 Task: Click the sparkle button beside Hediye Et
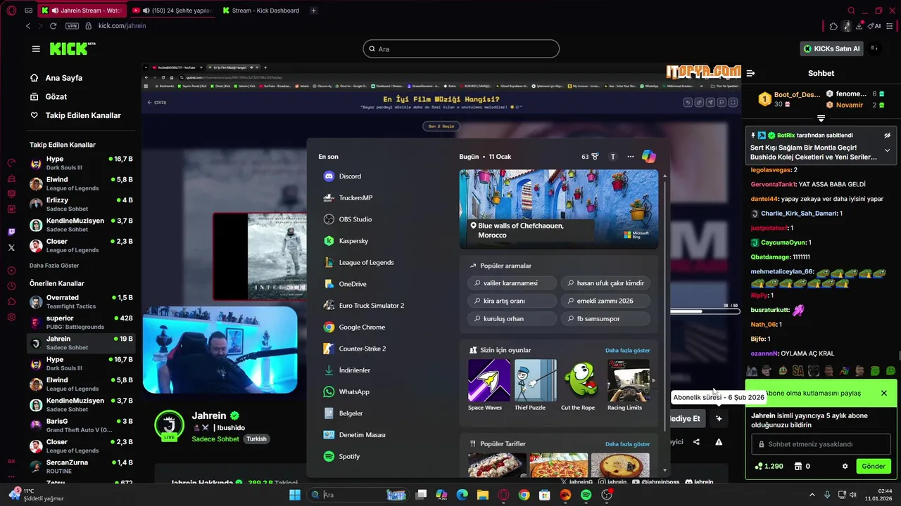click(719, 418)
